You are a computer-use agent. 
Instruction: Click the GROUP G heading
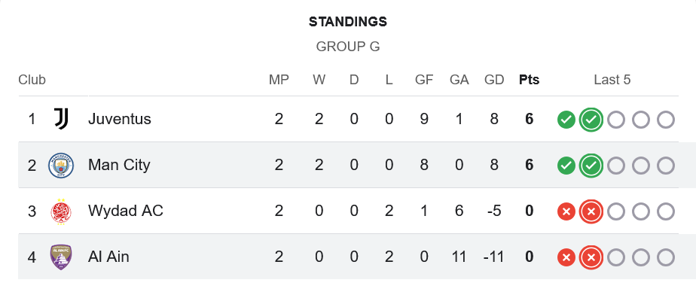348,47
